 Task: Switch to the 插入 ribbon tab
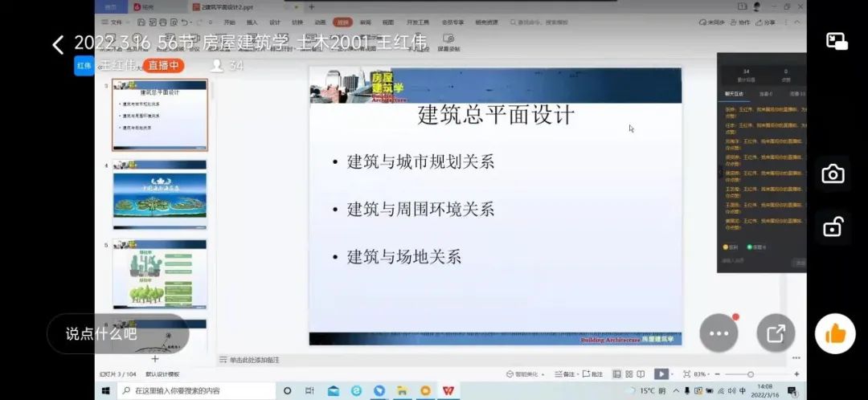coord(252,22)
